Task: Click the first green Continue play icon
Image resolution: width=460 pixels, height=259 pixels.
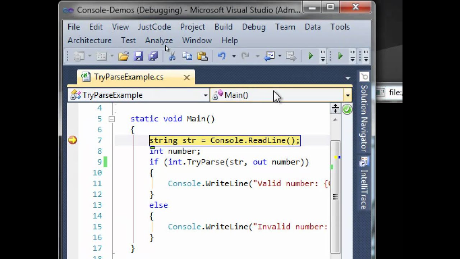Action: pos(311,56)
